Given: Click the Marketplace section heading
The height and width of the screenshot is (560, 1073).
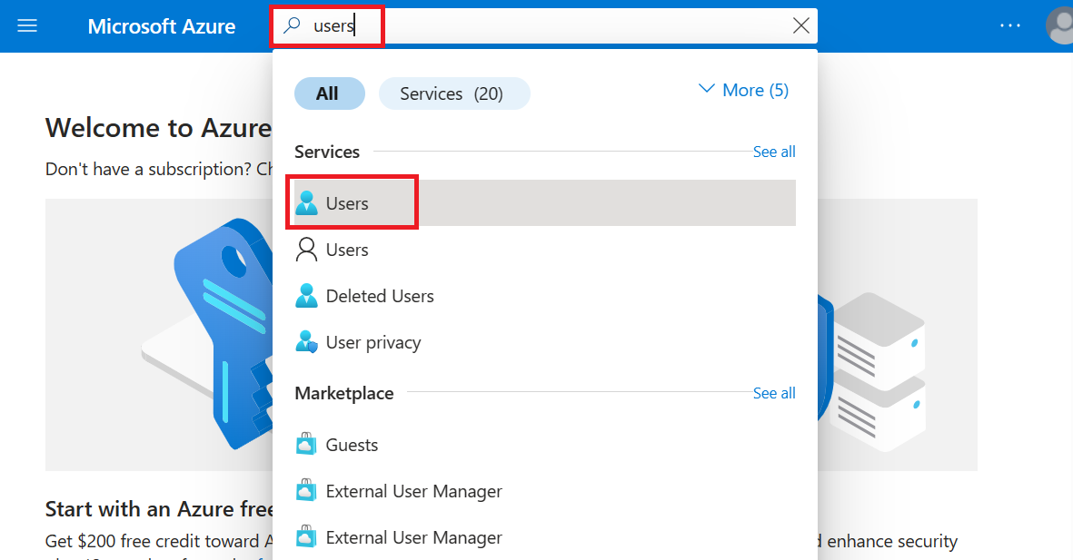Looking at the screenshot, I should point(344,393).
